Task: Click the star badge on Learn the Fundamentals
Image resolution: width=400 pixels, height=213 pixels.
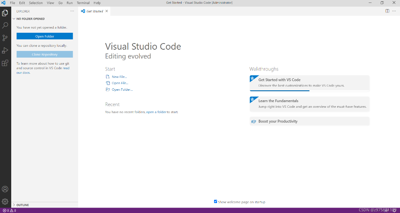Action: 252,99
